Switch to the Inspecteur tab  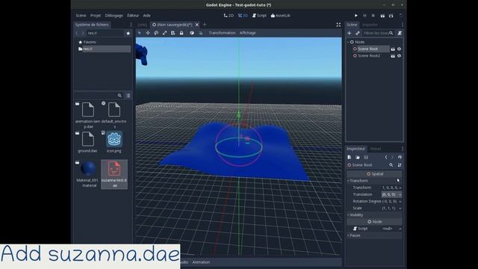[356, 149]
